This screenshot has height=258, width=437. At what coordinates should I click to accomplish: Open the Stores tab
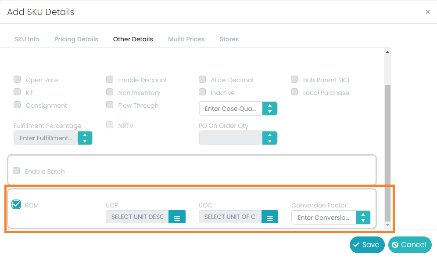click(229, 39)
